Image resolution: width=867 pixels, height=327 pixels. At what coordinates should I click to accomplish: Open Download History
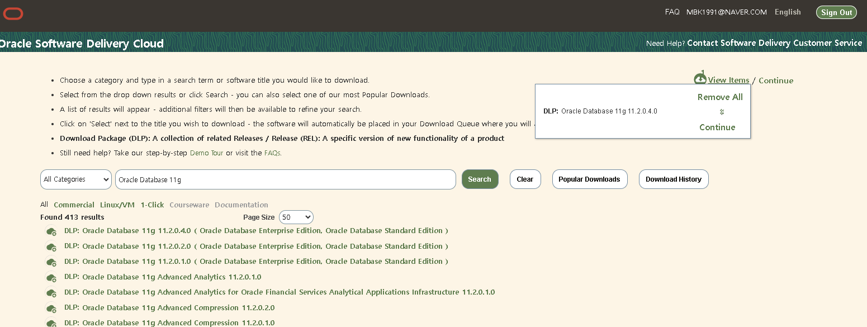click(674, 179)
